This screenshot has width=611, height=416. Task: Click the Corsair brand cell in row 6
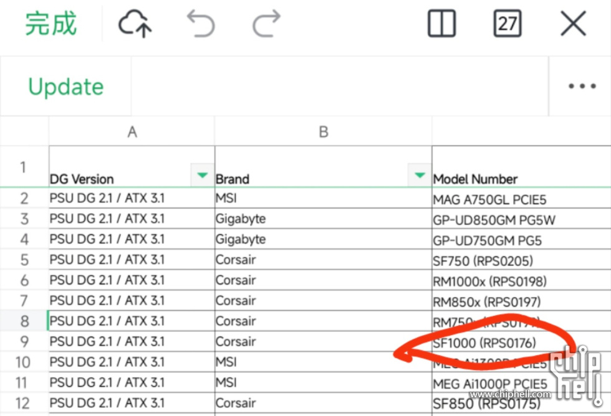point(324,280)
